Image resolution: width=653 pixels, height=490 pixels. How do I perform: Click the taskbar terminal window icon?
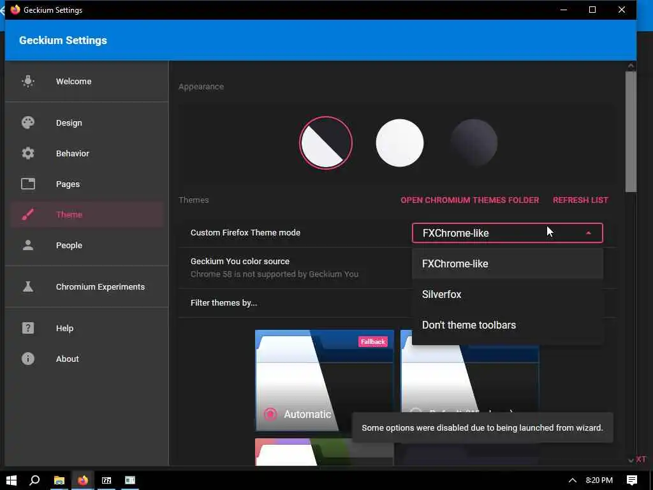tap(130, 480)
